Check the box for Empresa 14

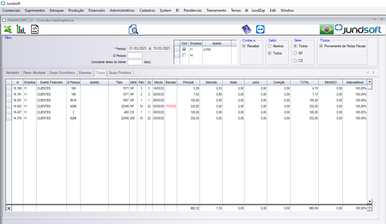[x=184, y=55]
